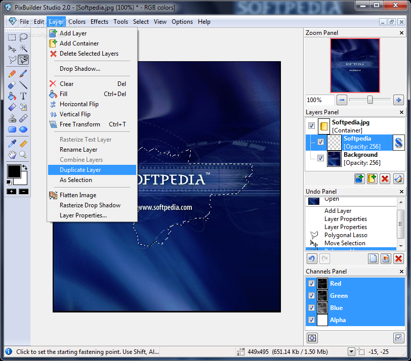Click the undo arrow in Undo Panel
The height and width of the screenshot is (361, 411).
(312, 259)
